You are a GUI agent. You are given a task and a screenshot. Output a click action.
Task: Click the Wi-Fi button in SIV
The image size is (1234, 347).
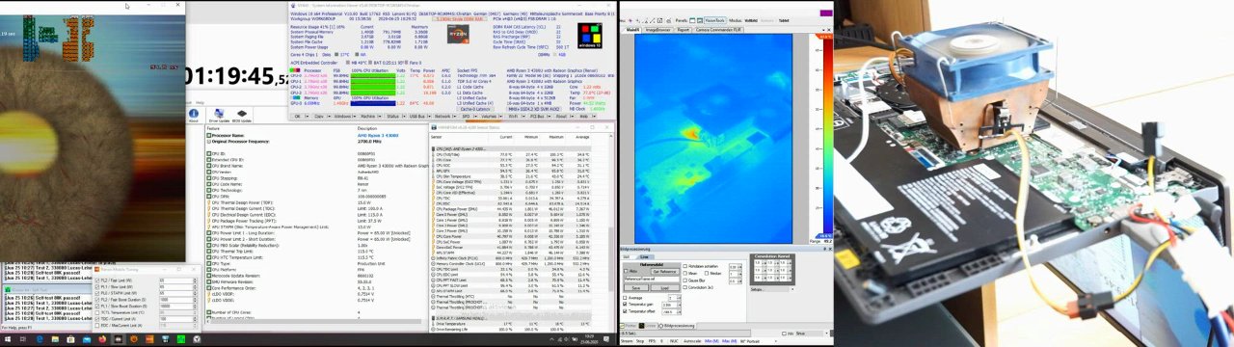tap(513, 117)
